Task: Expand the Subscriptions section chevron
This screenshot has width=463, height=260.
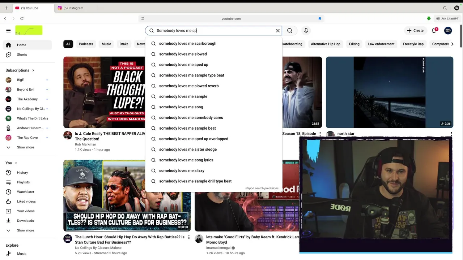Action: coord(33,70)
